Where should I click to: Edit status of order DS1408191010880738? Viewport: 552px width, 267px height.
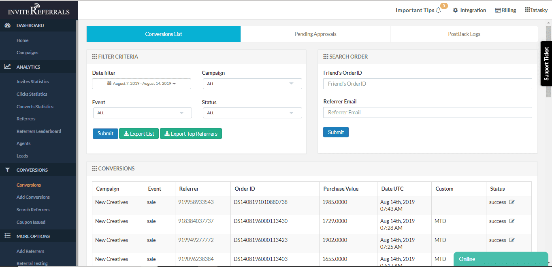click(x=512, y=202)
